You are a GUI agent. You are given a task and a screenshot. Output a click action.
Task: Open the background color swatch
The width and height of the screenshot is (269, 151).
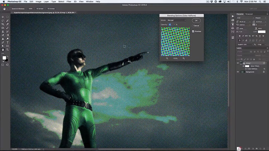(7, 60)
